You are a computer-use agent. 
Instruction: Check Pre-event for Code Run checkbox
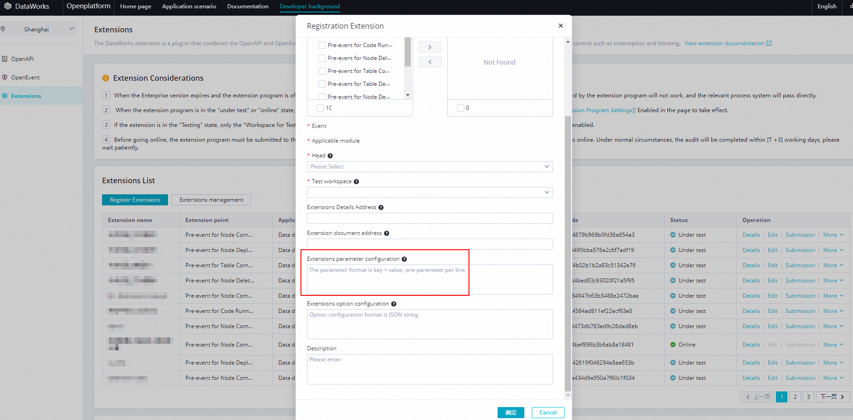(322, 45)
